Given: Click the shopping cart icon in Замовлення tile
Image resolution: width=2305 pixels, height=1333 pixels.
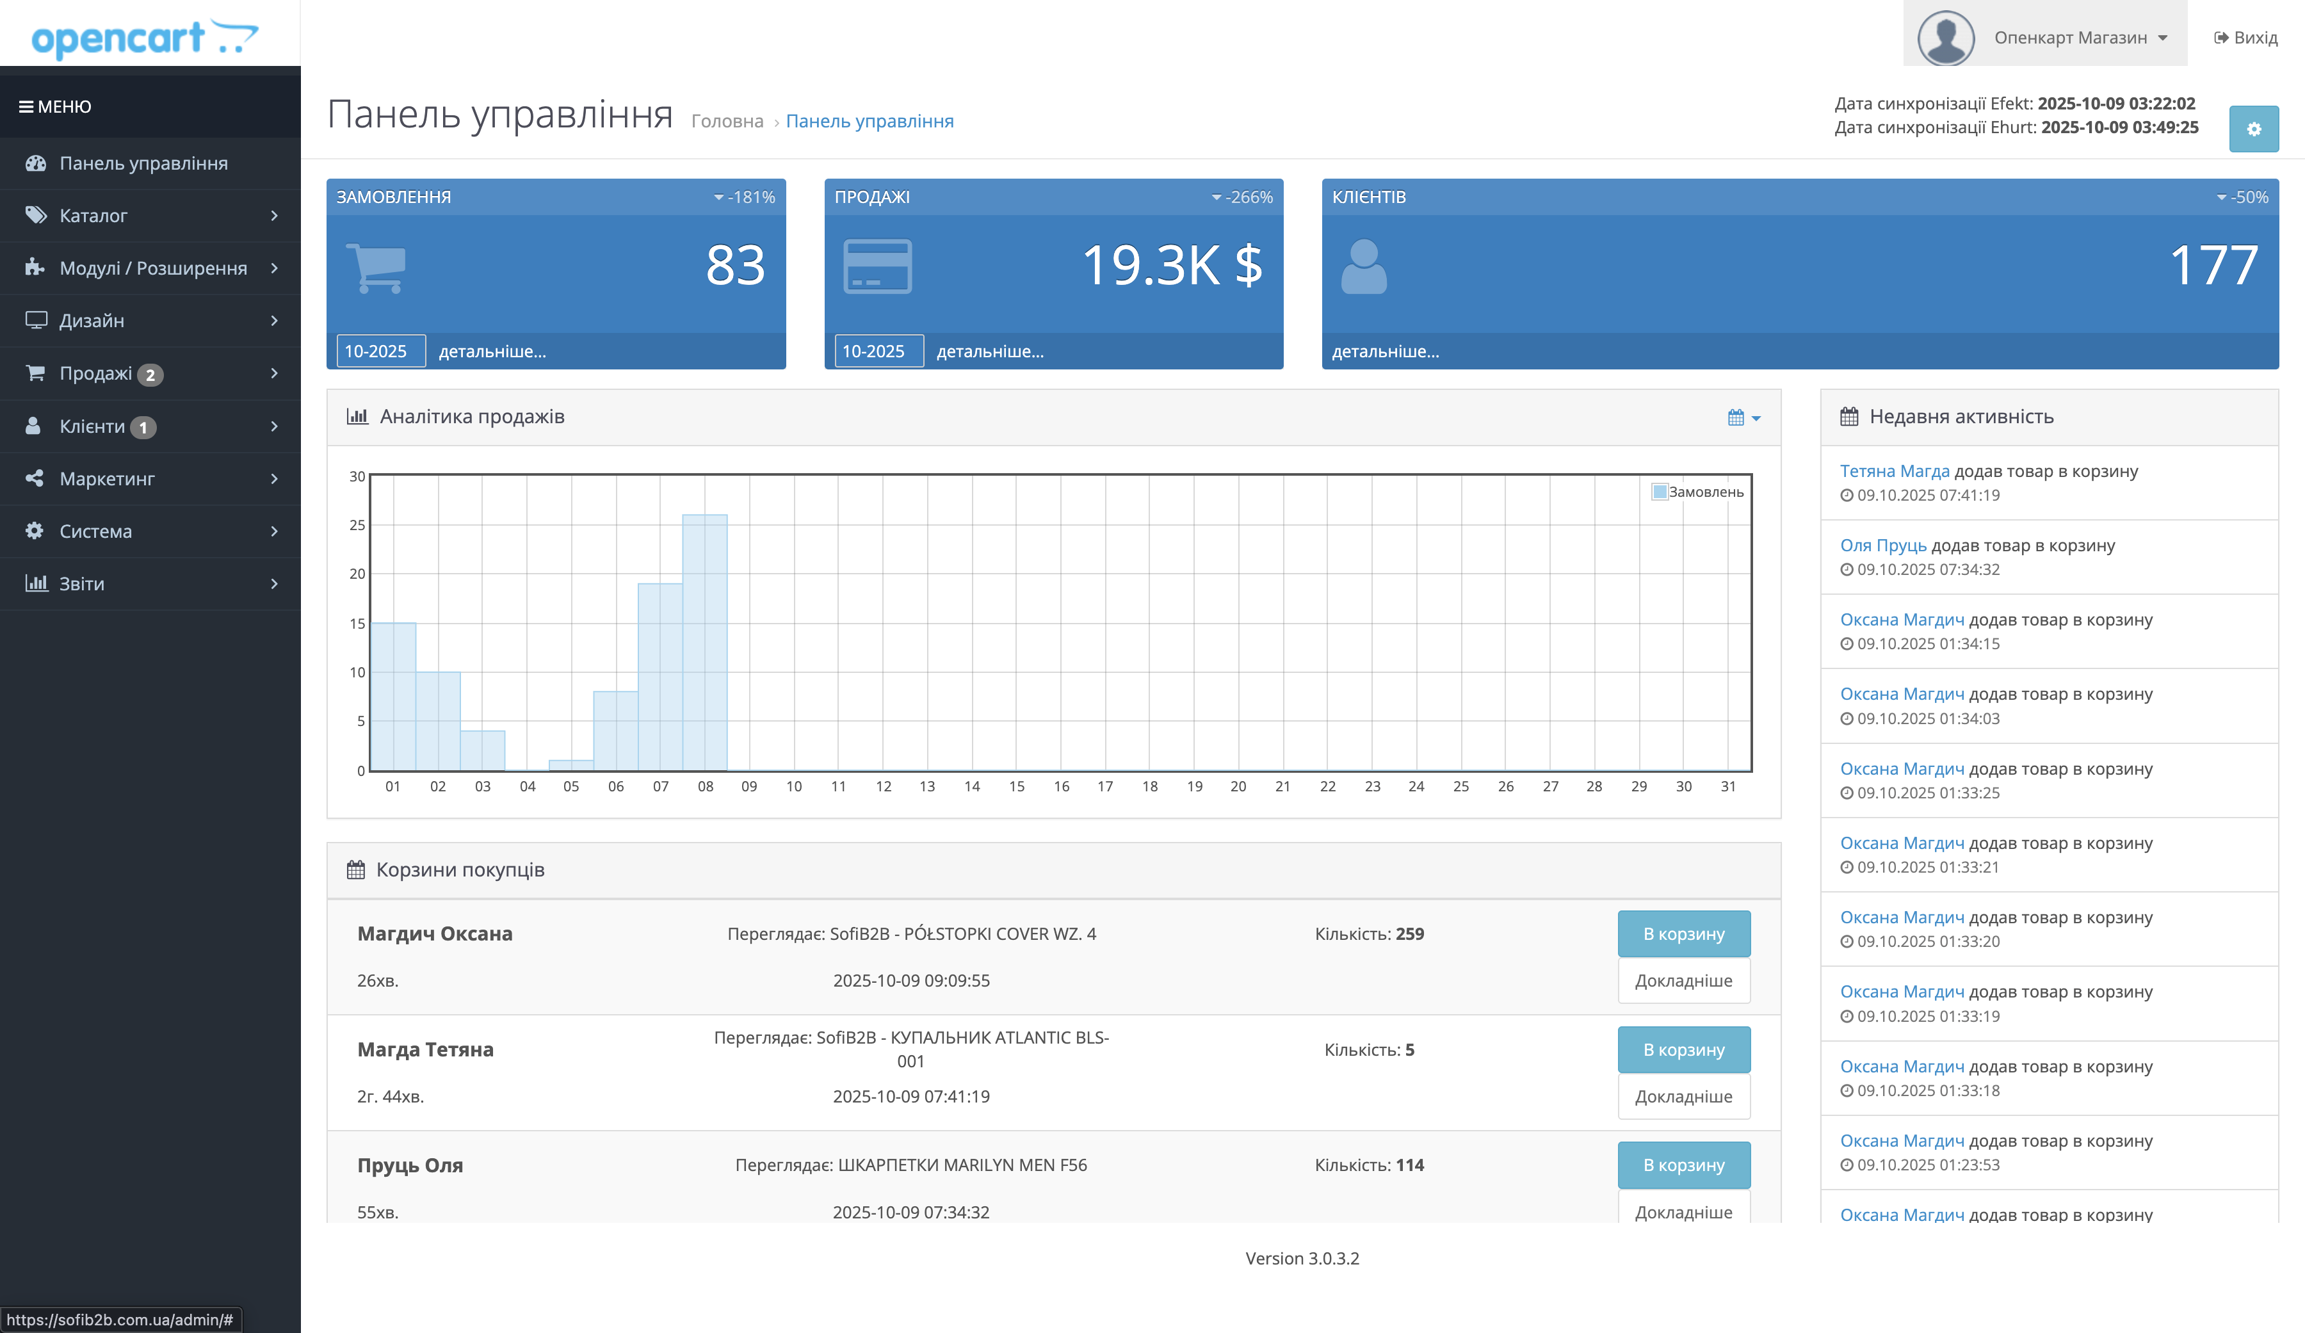Looking at the screenshot, I should pyautogui.click(x=376, y=266).
